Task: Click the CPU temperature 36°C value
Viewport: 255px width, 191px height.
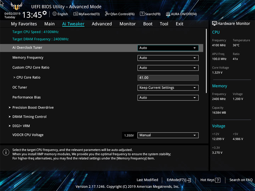Action: pyautogui.click(x=236, y=45)
